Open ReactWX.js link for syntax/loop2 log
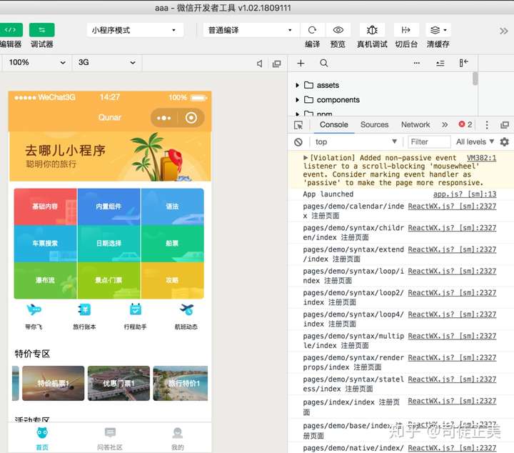 [x=452, y=293]
